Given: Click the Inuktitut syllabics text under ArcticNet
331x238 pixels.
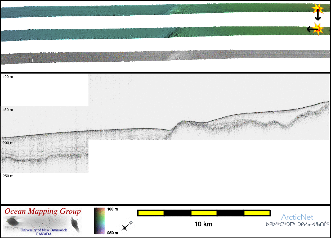Looking at the screenshot, I should [x=297, y=225].
